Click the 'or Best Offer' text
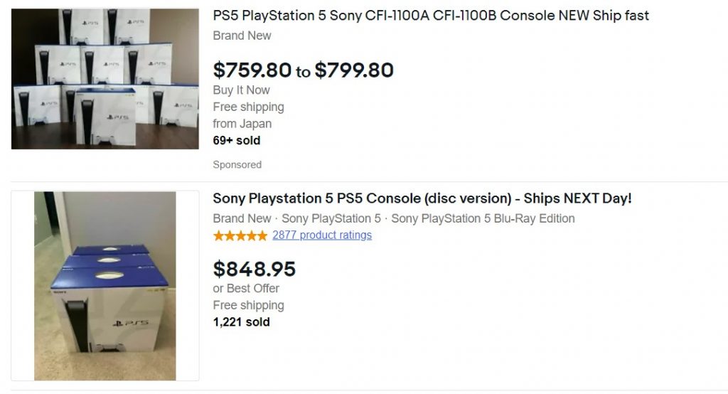This screenshot has height=394, width=728. coord(246,289)
